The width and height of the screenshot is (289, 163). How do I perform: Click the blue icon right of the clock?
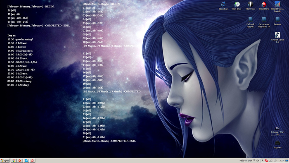287,161
